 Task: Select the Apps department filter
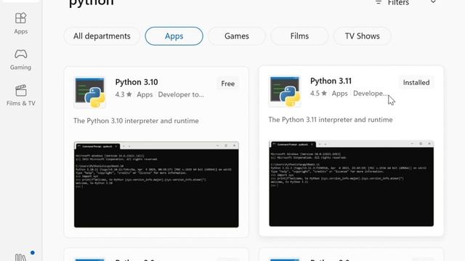point(174,36)
